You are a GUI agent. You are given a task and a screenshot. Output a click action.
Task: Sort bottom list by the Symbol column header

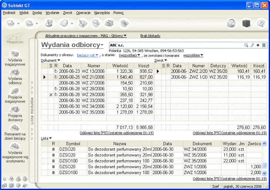click(73, 144)
